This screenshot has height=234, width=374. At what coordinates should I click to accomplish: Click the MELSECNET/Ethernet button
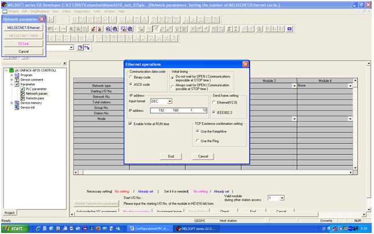[x=23, y=28]
